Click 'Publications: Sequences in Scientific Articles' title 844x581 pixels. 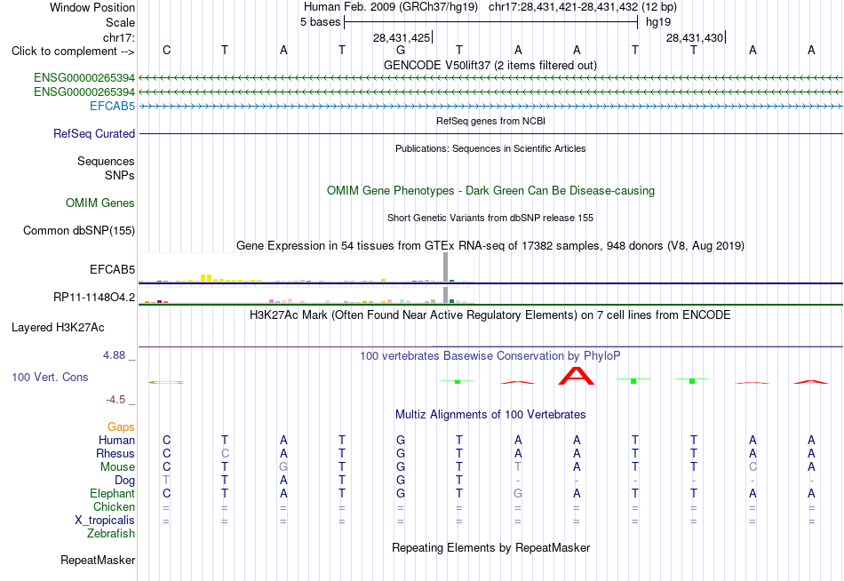click(490, 148)
